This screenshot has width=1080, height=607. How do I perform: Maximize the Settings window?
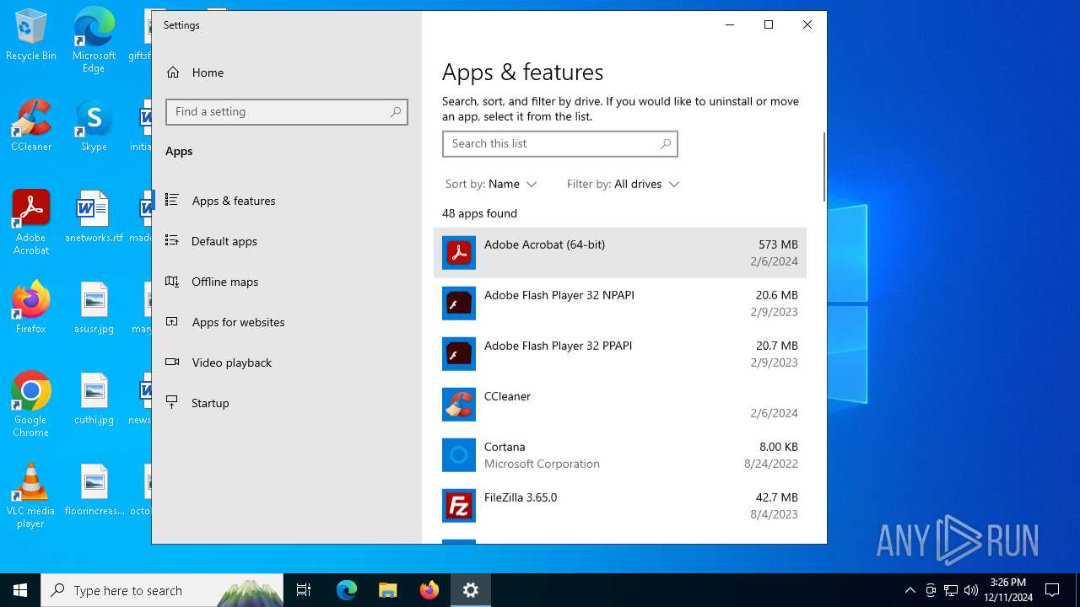click(x=769, y=24)
